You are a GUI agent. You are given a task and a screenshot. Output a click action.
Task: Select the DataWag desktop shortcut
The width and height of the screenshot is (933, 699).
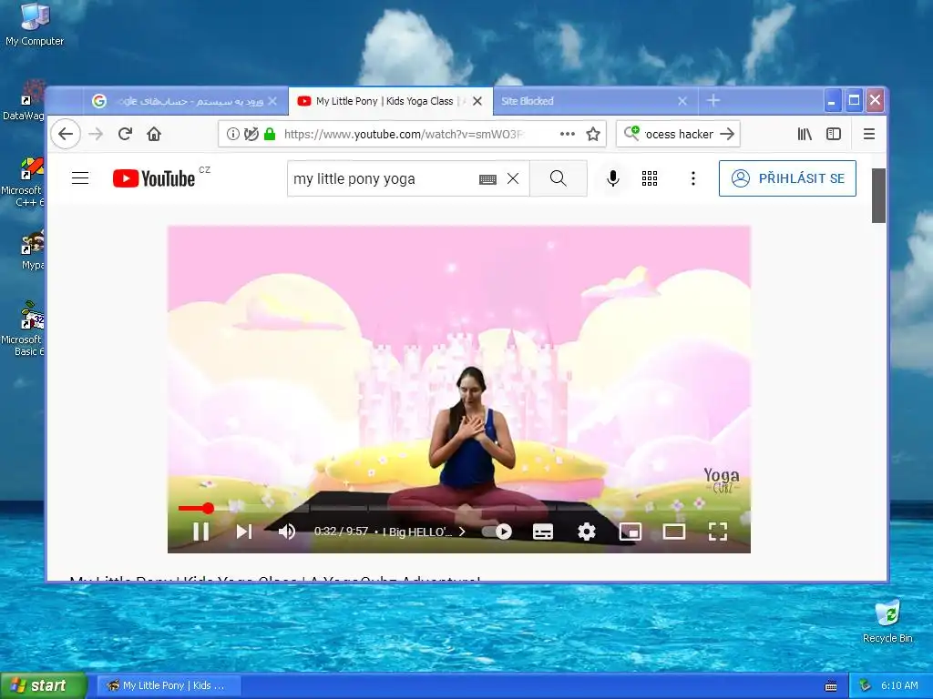(x=25, y=100)
